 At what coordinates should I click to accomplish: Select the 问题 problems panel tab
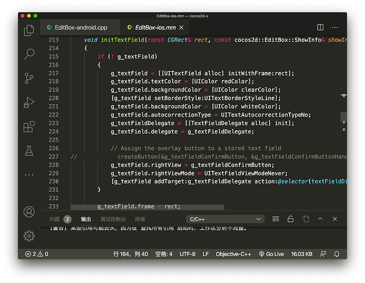click(54, 219)
